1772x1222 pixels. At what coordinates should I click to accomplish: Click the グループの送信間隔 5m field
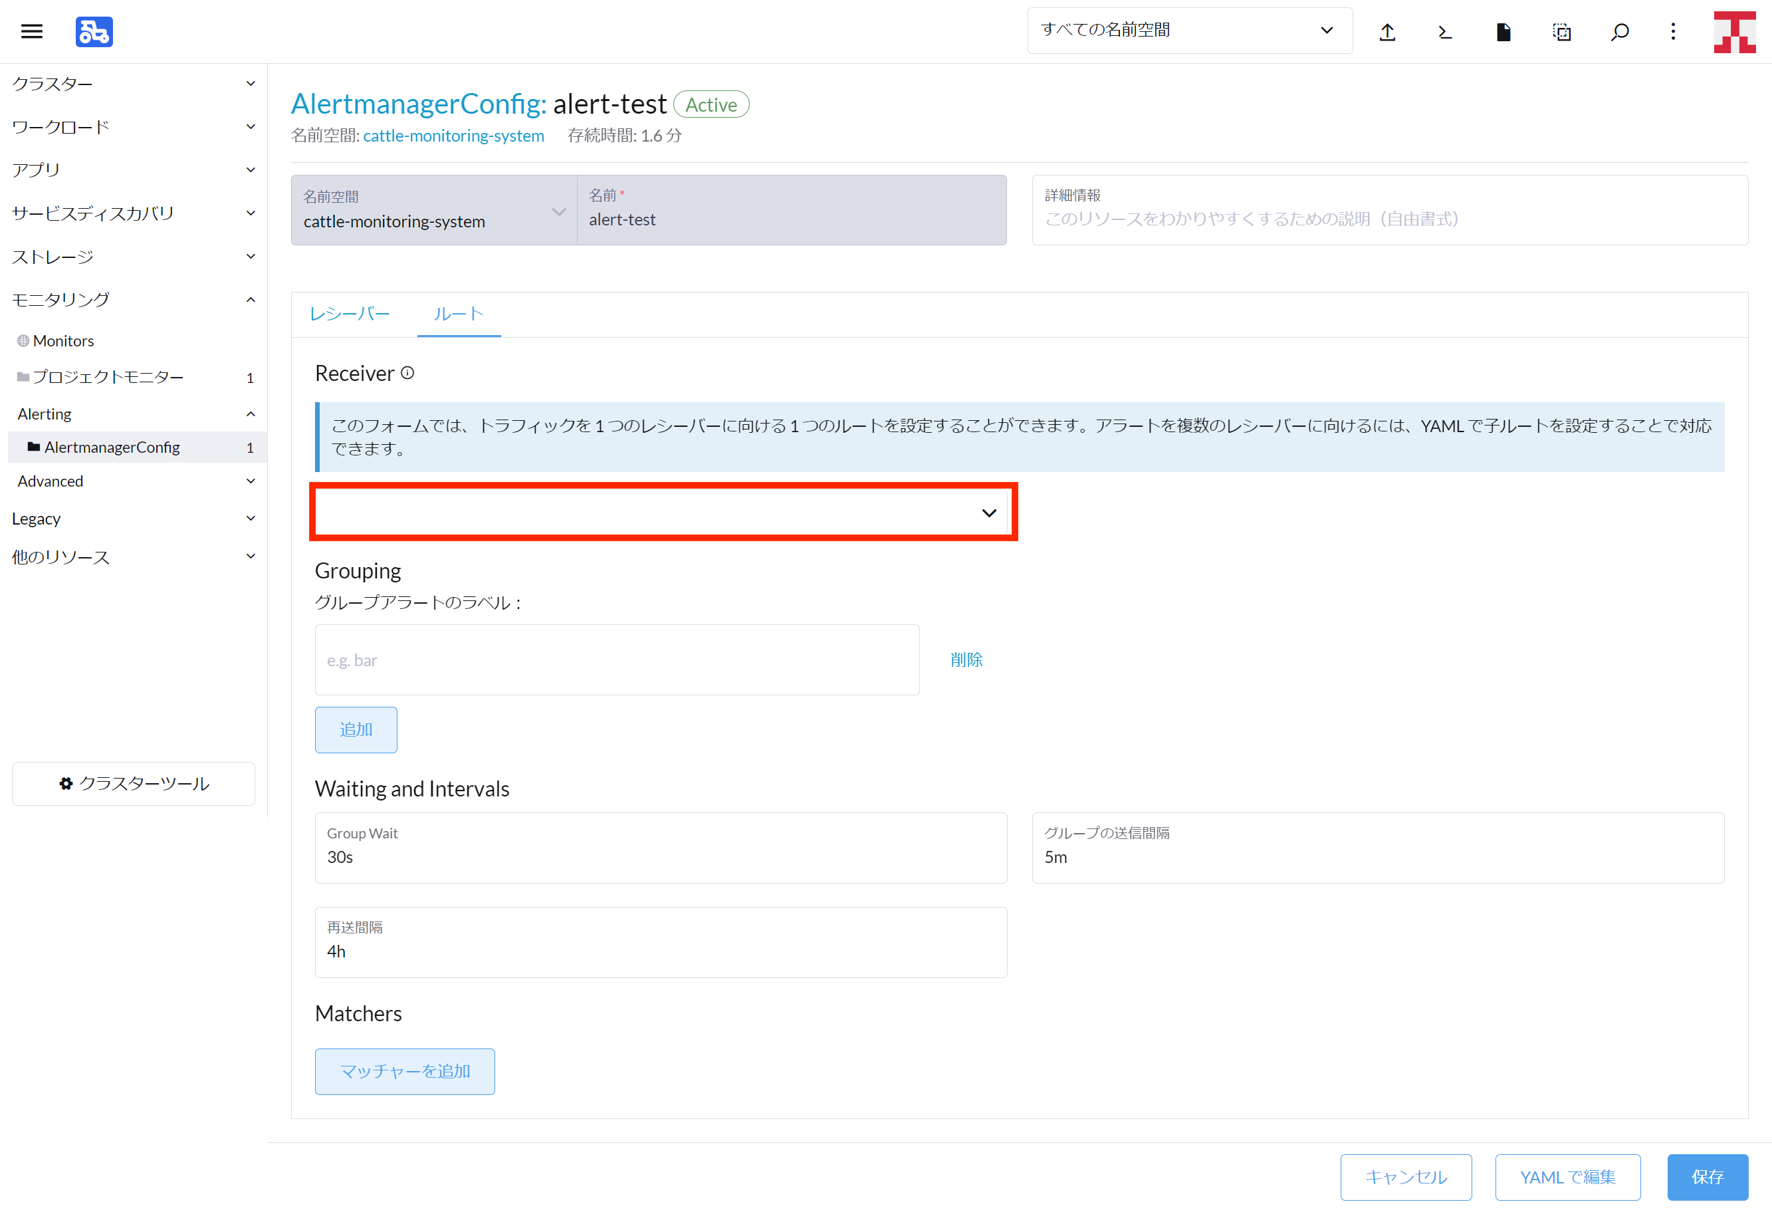(1378, 848)
